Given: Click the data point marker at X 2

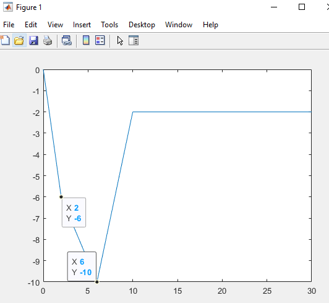Looking at the screenshot, I should 61,197.
